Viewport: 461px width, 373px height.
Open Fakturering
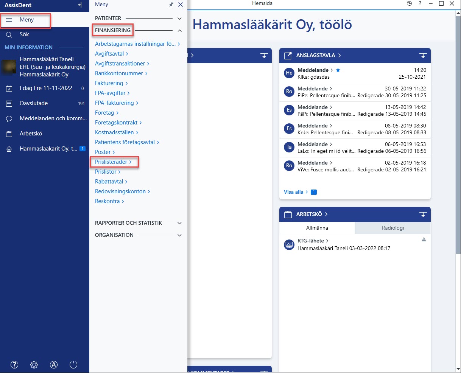(x=111, y=83)
